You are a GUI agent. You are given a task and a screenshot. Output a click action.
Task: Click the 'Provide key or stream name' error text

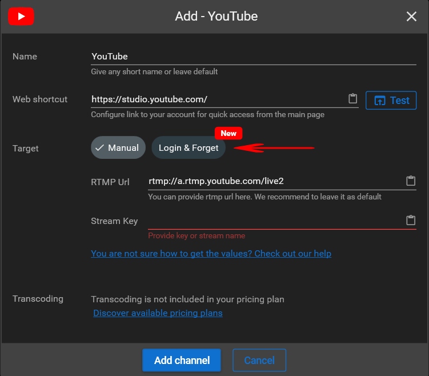click(x=197, y=235)
